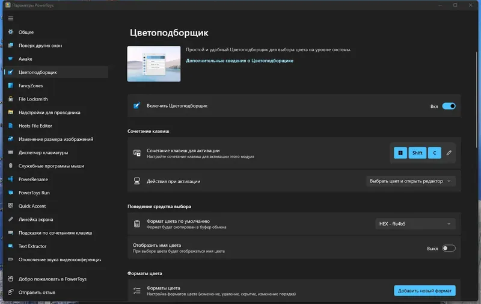Viewport: 481px width, 304px height.
Task: Click the Цветоподборщик preview thumbnail
Action: [x=154, y=64]
